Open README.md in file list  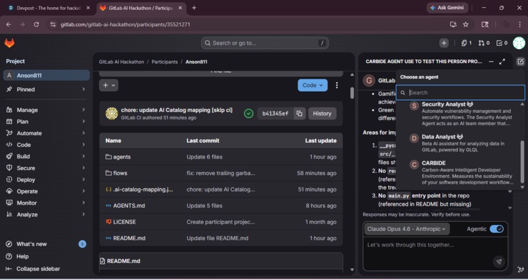click(129, 238)
